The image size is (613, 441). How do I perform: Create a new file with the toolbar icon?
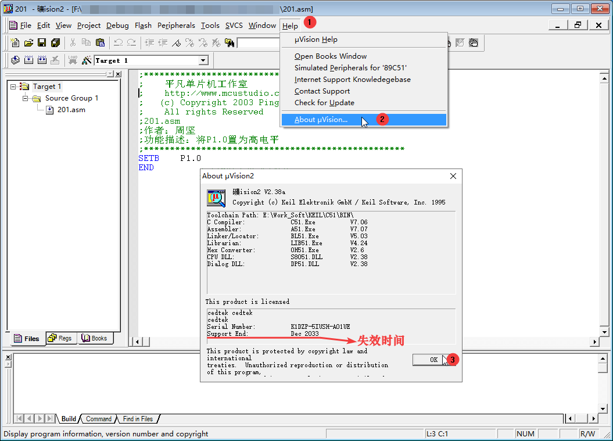tap(15, 42)
